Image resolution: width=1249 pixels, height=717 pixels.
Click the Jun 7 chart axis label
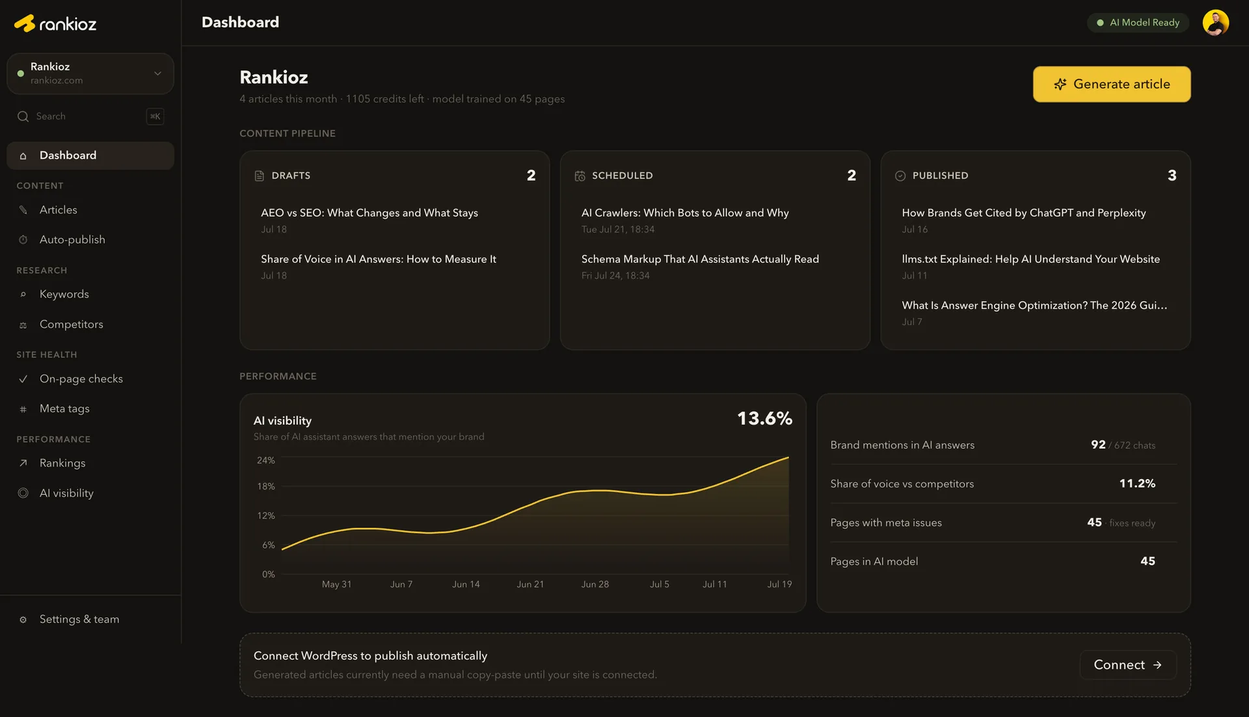[x=401, y=584]
